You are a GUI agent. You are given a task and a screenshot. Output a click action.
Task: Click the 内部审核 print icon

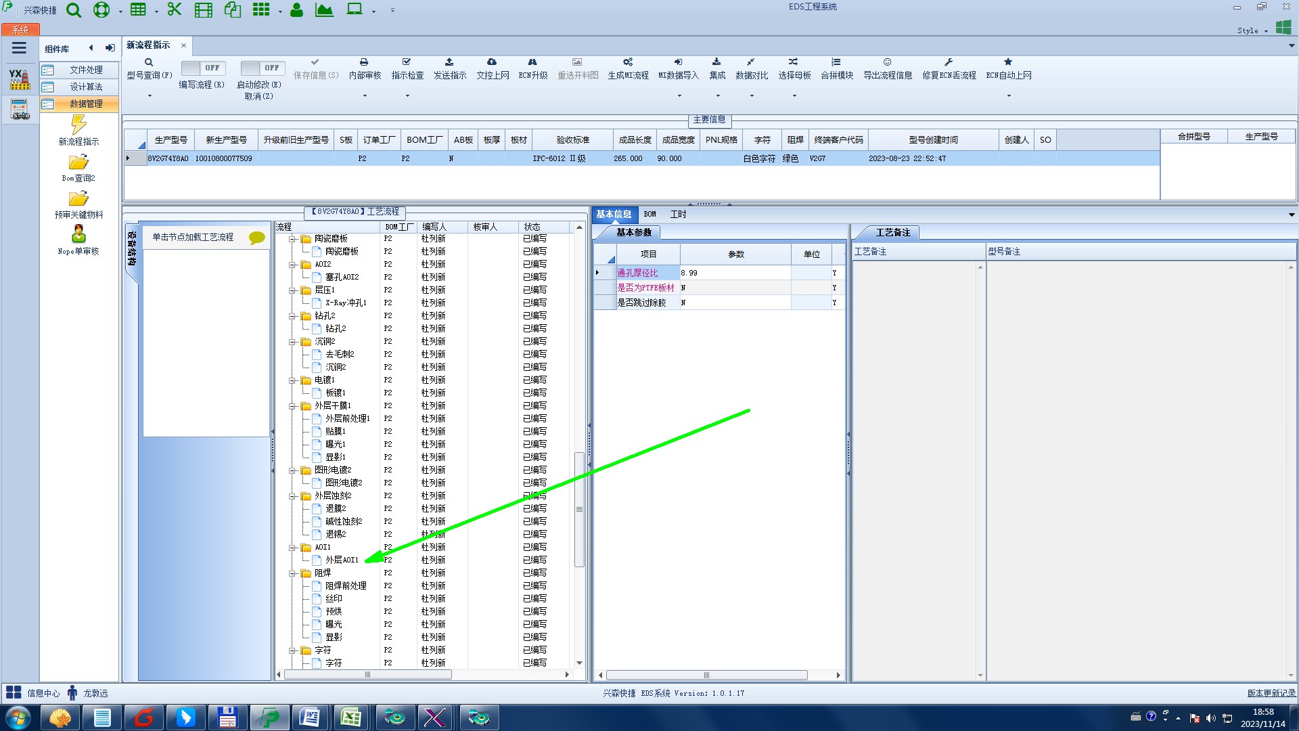click(x=364, y=62)
